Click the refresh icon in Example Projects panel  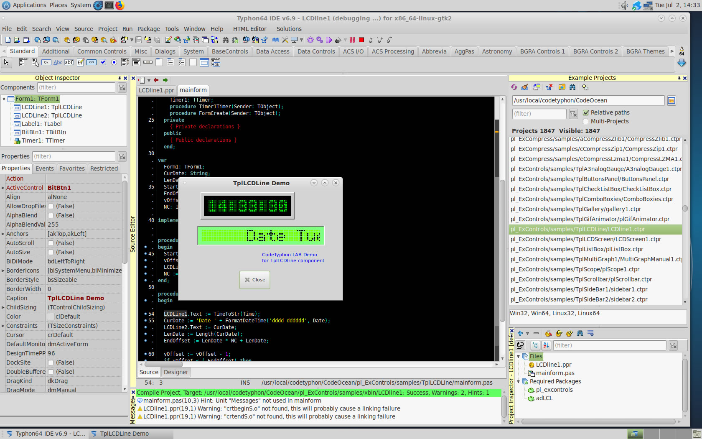pyautogui.click(x=514, y=87)
